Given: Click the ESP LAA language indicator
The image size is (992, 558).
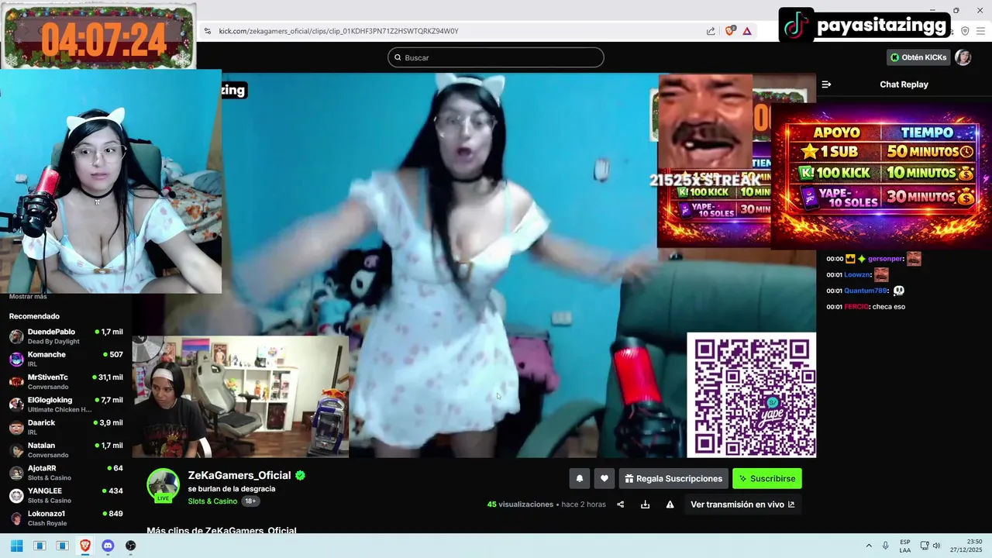Looking at the screenshot, I should [x=905, y=546].
